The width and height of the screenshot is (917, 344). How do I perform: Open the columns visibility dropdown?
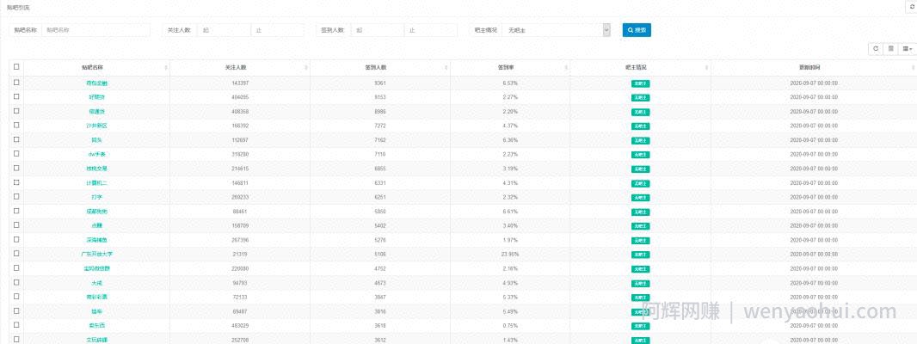coord(907,49)
